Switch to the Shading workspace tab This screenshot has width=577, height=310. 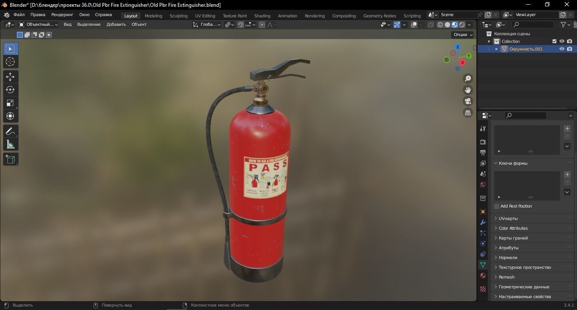tap(262, 16)
